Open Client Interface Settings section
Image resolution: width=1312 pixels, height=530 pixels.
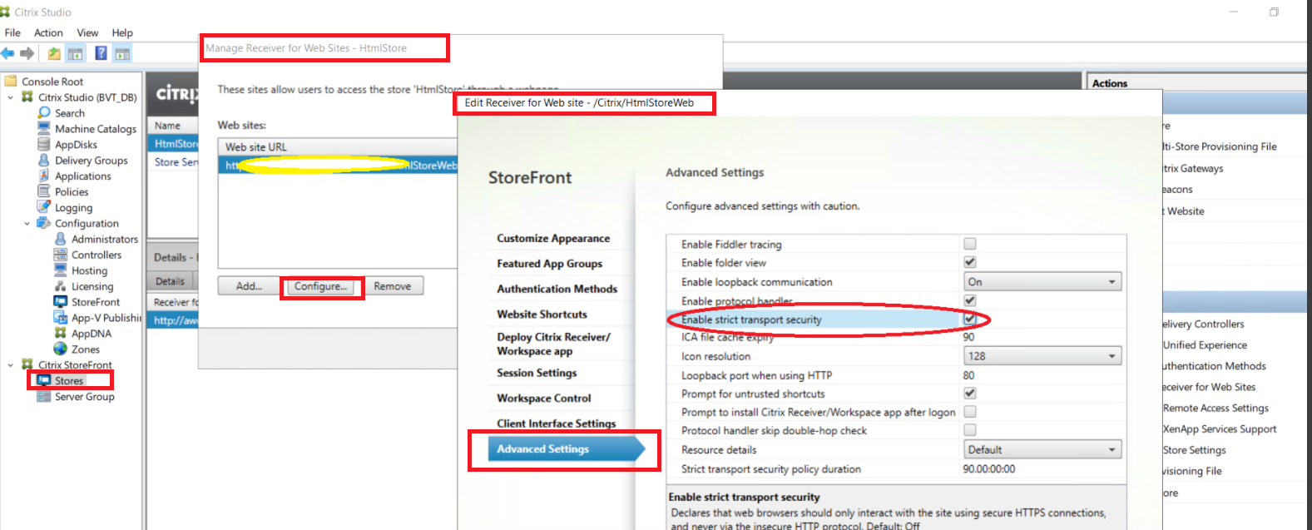(x=557, y=424)
